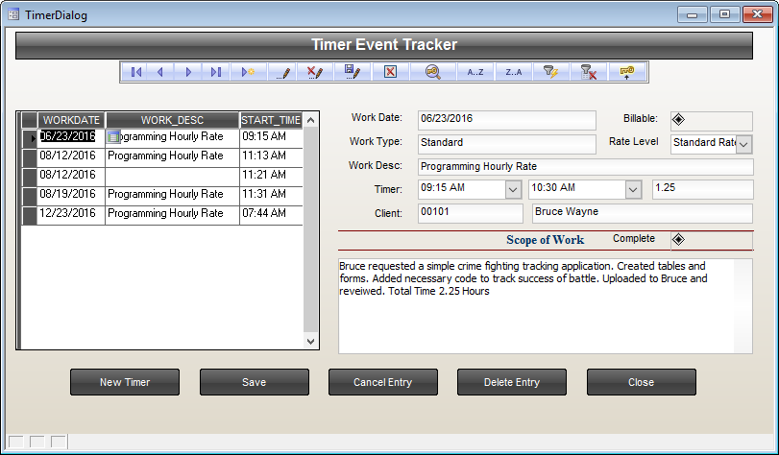779x455 pixels.
Task: Sort descending with Z..A button
Action: [513, 72]
